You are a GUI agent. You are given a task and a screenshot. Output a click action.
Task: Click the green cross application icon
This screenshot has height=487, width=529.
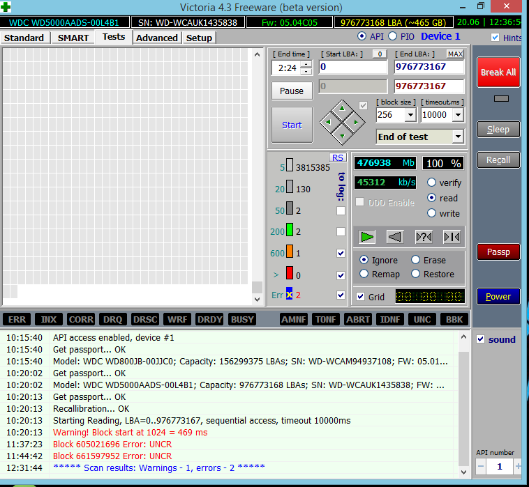[6, 8]
